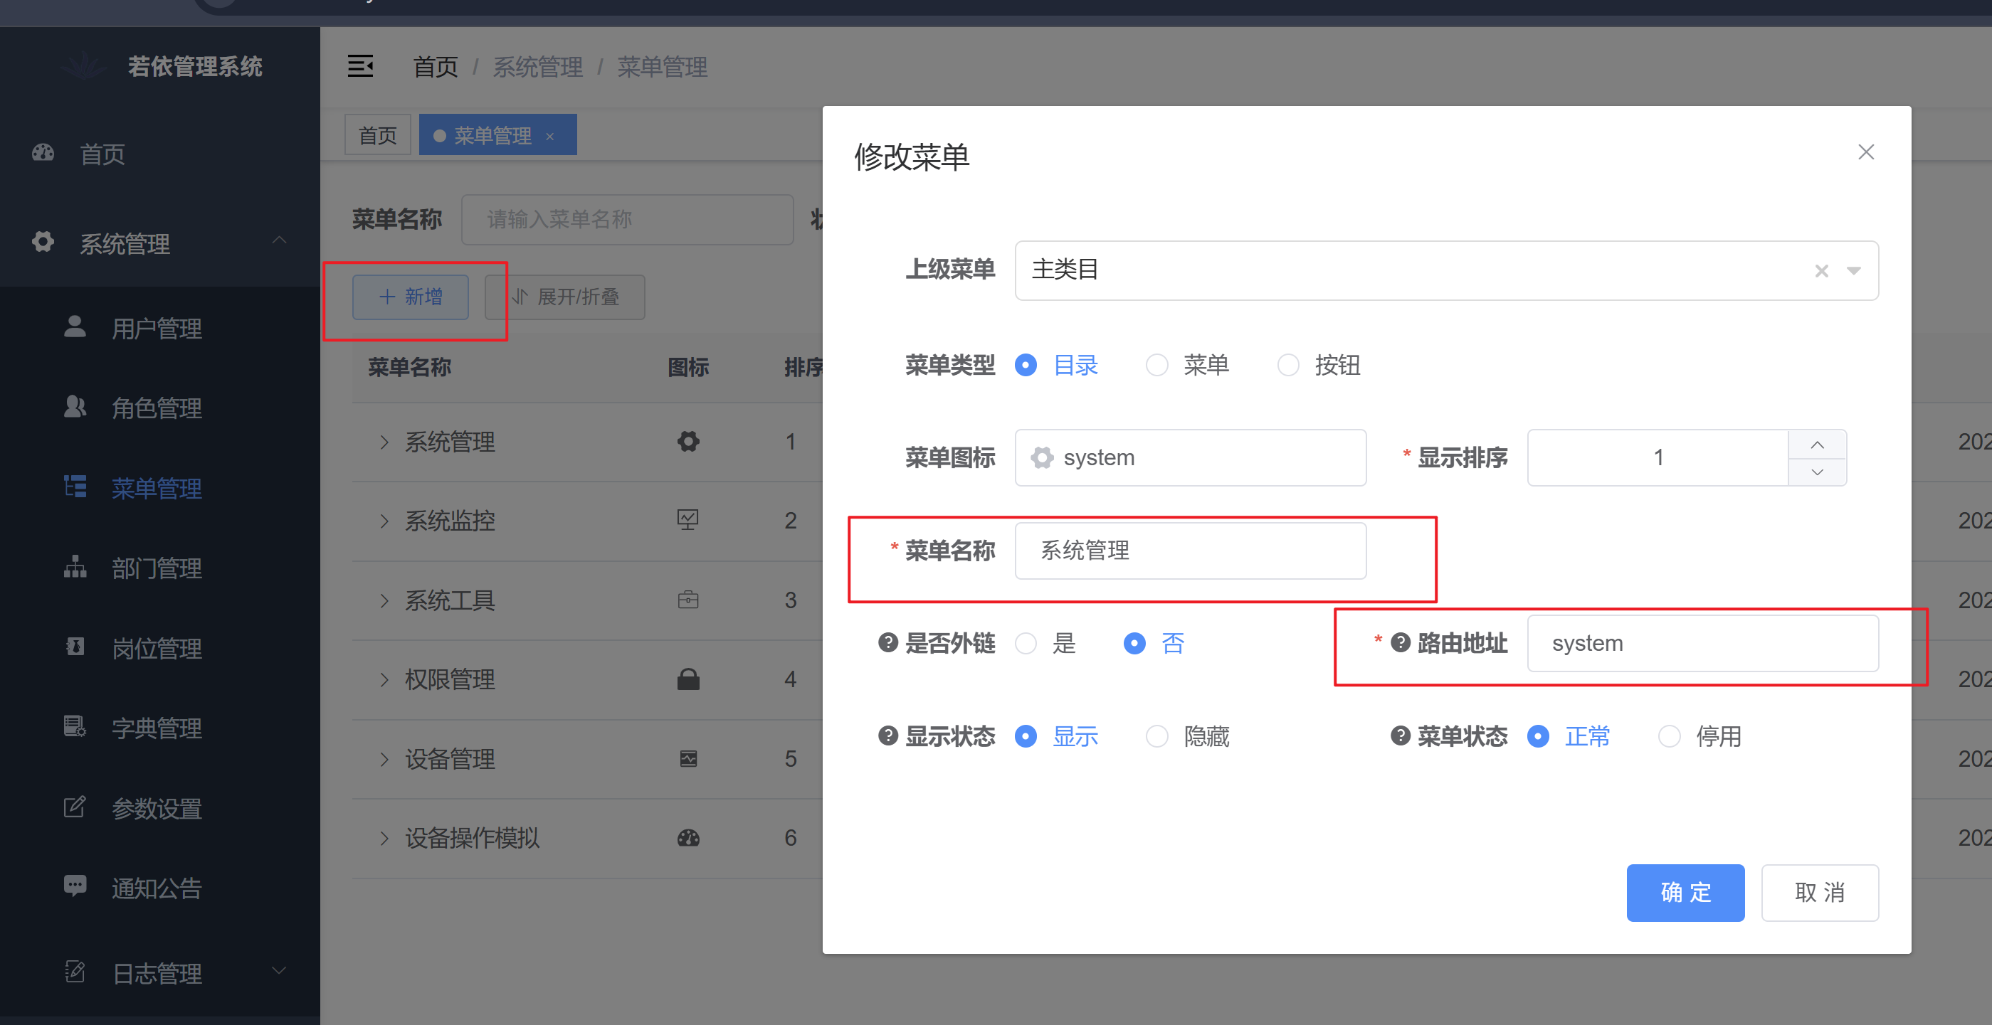The height and width of the screenshot is (1025, 1992).
Task: Increase 显示排序 with up arrow
Action: coord(1817,445)
